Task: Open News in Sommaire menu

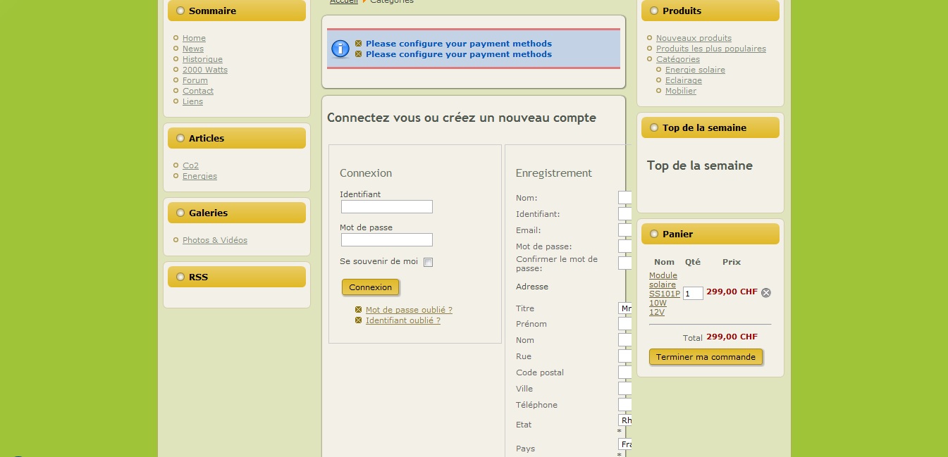Action: pyautogui.click(x=193, y=49)
